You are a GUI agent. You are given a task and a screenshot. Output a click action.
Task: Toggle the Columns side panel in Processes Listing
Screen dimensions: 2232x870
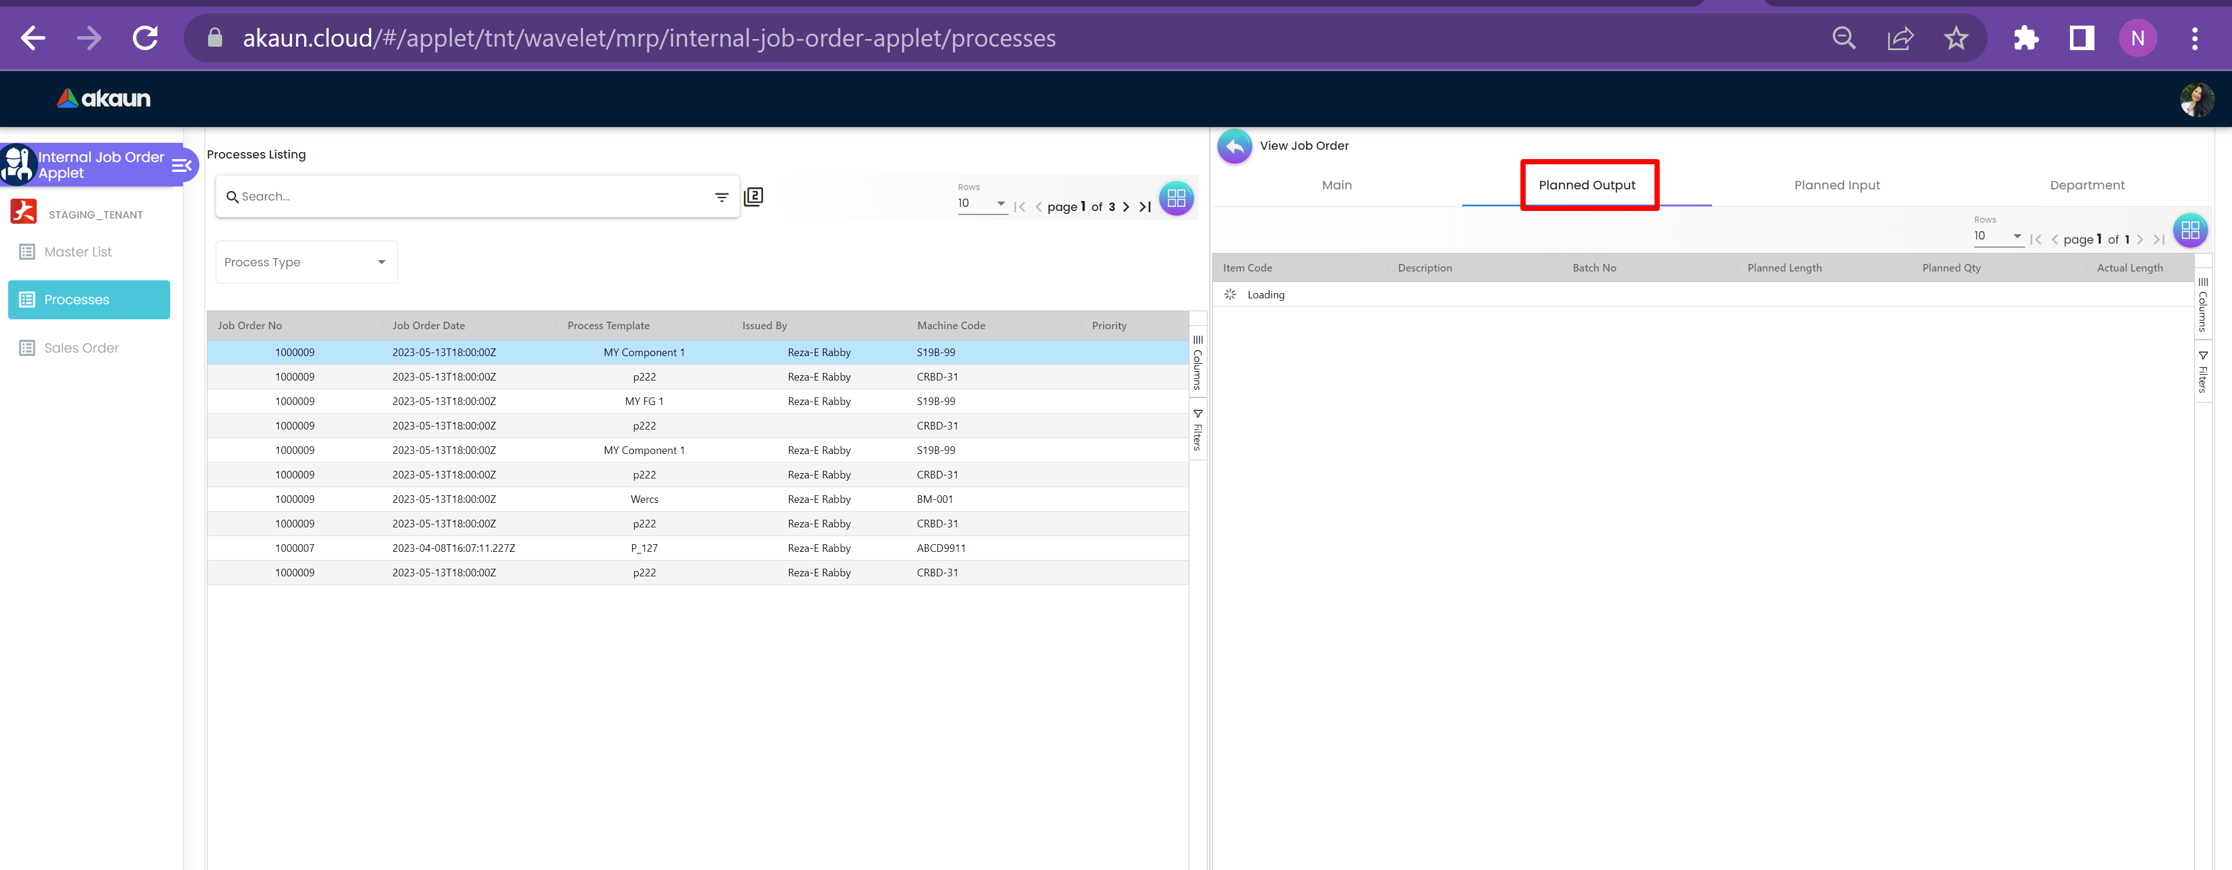click(x=1198, y=362)
